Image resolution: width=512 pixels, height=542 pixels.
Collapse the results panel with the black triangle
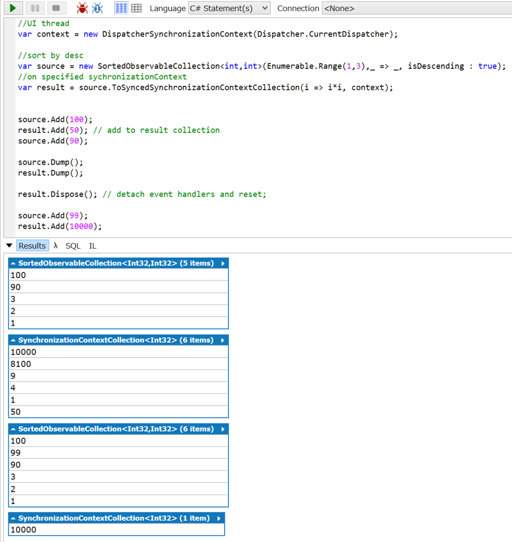click(x=10, y=246)
